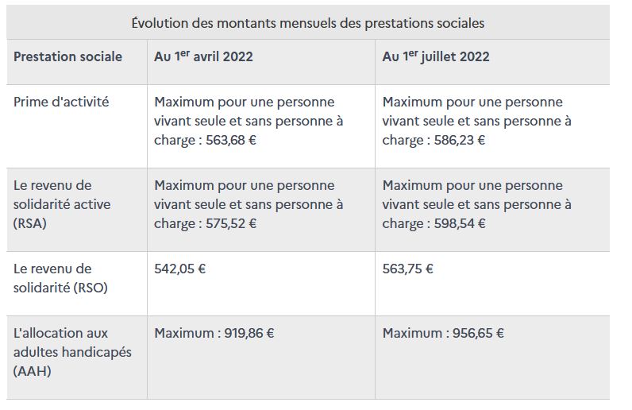Click the 'Au 1er avril 2022' header
Screen dimensions: 632x410
tap(203, 56)
